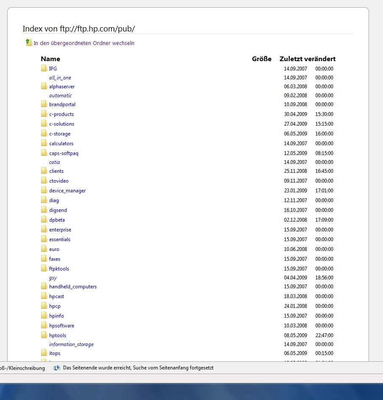Open the calculators folder link
383x400 pixels.
point(61,144)
